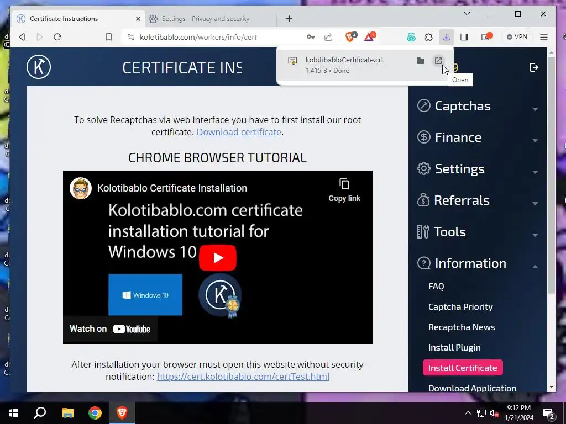Screen dimensions: 566x424
Task: Show download in folder icon
Action: pos(420,61)
